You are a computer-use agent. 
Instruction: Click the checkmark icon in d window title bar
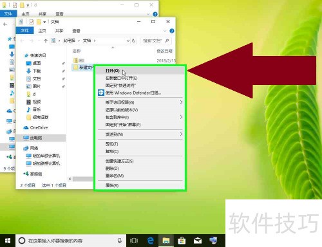coord(15,5)
